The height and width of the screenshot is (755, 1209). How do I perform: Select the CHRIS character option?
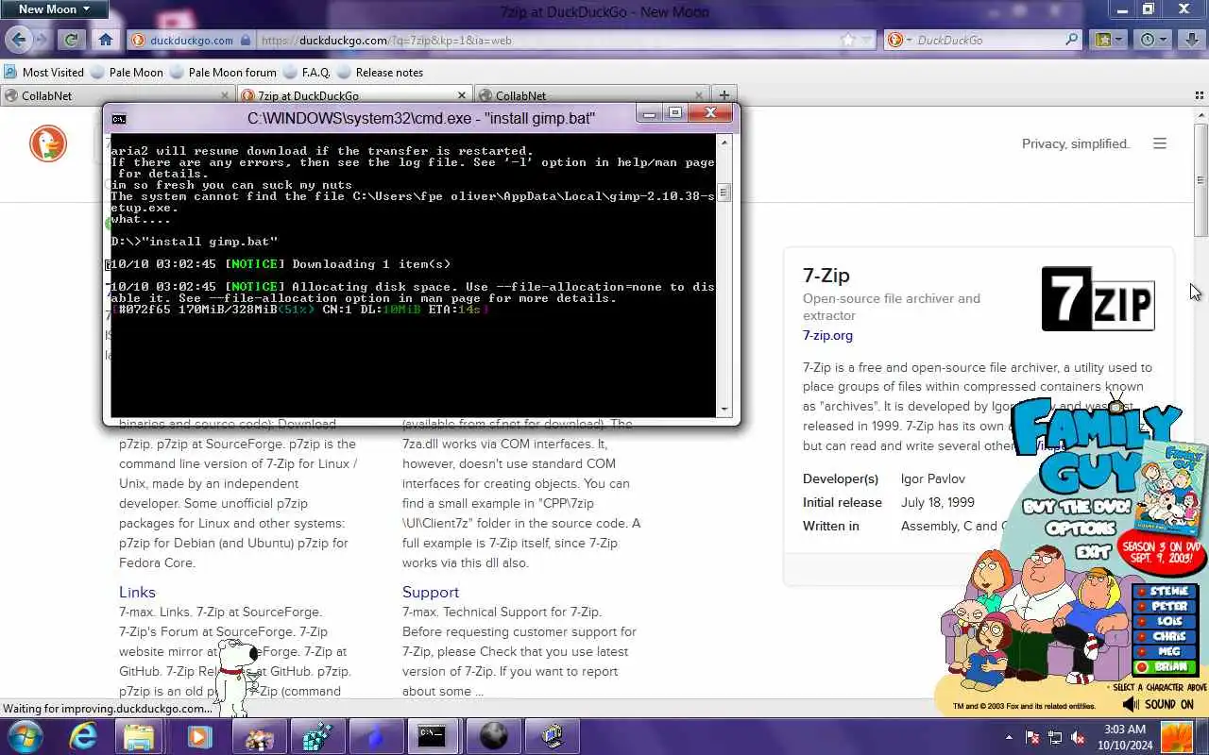(1166, 637)
